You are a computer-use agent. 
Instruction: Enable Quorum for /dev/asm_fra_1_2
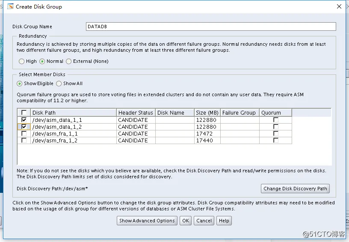(x=276, y=141)
